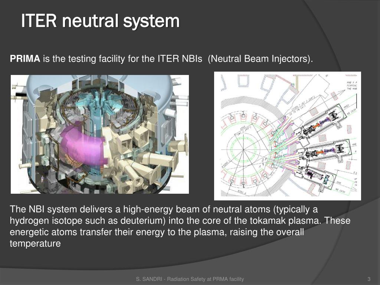Click the green circle at the tokamak center
Viewport: 380px width, 285px height.
pyautogui.click(x=243, y=150)
